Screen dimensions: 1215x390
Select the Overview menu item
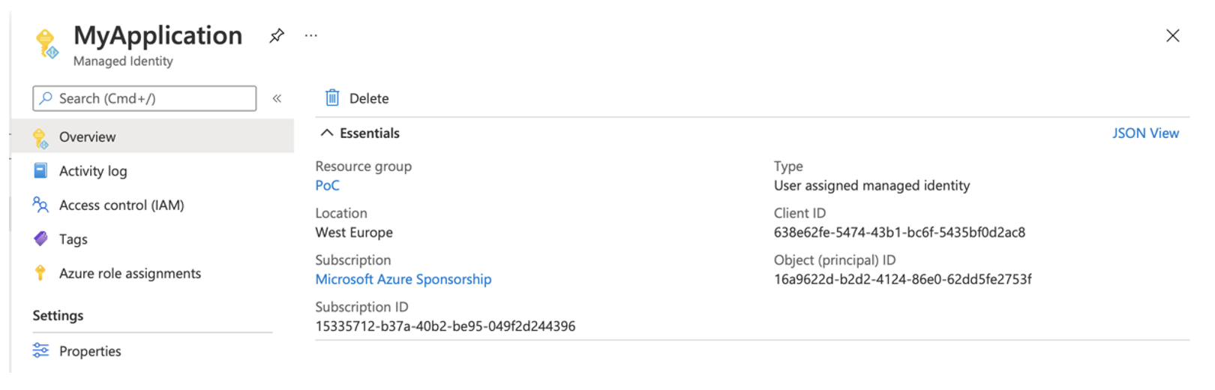(x=88, y=136)
